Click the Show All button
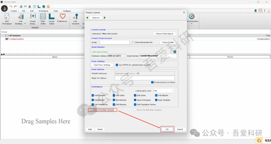271x144 pixels. coord(96,18)
